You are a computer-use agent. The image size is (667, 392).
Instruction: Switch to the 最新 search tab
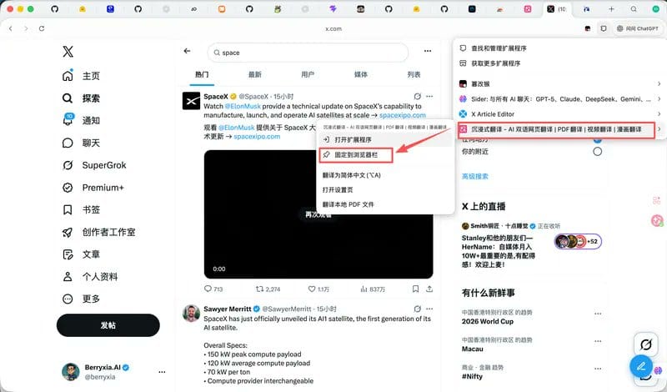point(255,74)
